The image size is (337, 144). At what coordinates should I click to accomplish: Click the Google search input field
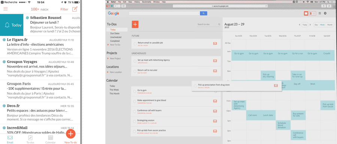[x=164, y=13]
